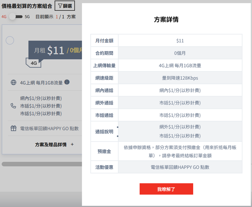Screen dimensions: 252x207
Task: Click the 通話說明 row header
Action: pos(104,132)
